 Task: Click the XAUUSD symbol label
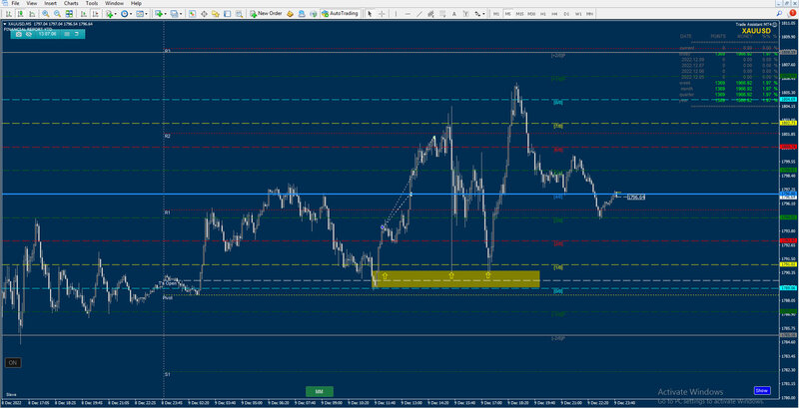click(756, 31)
